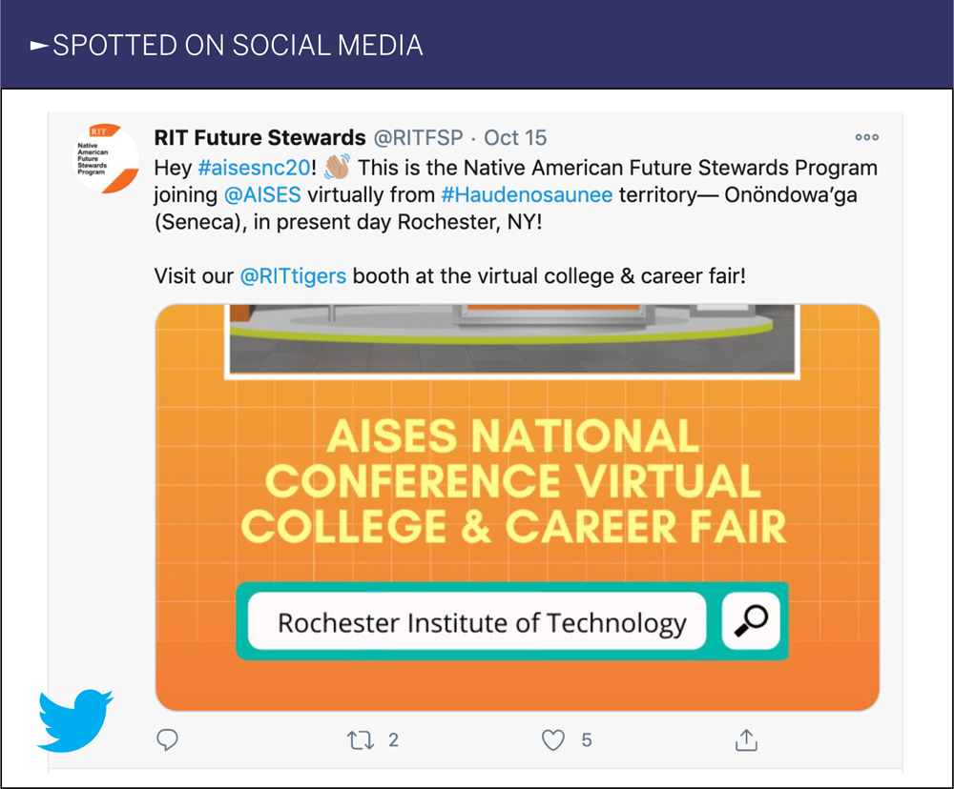Image resolution: width=954 pixels, height=789 pixels.
Task: Click the Oct 15 timestamp
Action: click(515, 138)
